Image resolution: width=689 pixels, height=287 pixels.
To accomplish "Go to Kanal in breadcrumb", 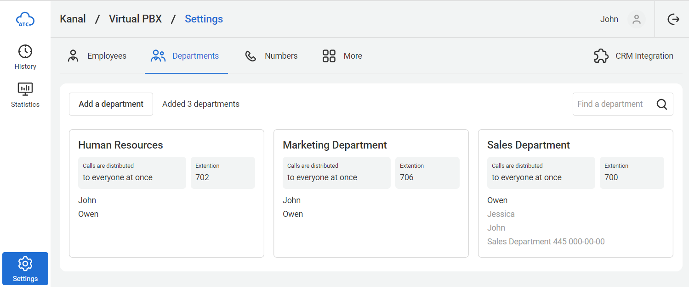I will point(73,19).
